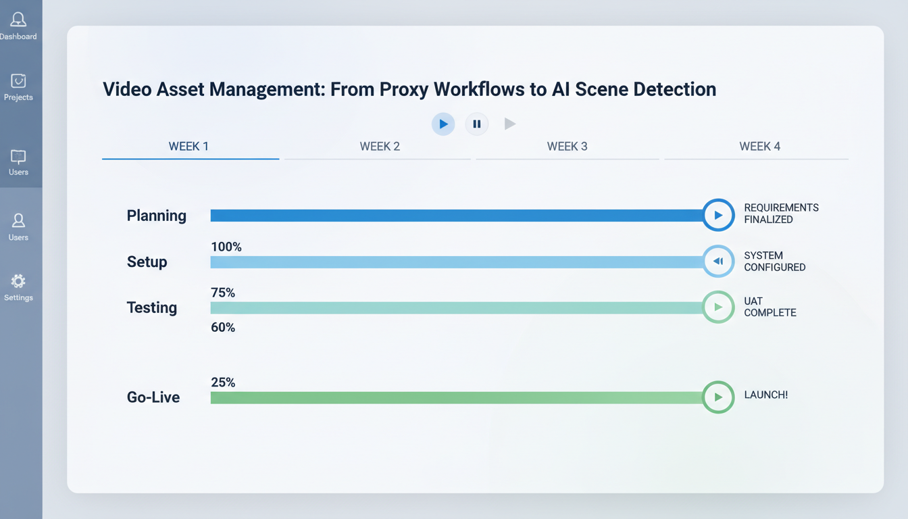The width and height of the screenshot is (908, 519).
Task: Click the greyed-out skip arrow control
Action: pyautogui.click(x=510, y=124)
